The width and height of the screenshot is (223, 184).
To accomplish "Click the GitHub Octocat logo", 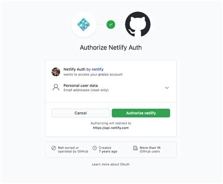I will [x=138, y=25].
